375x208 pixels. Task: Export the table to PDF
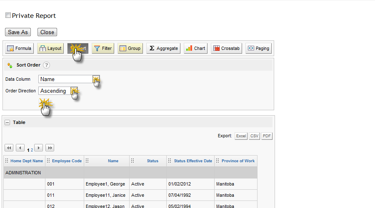pyautogui.click(x=267, y=136)
